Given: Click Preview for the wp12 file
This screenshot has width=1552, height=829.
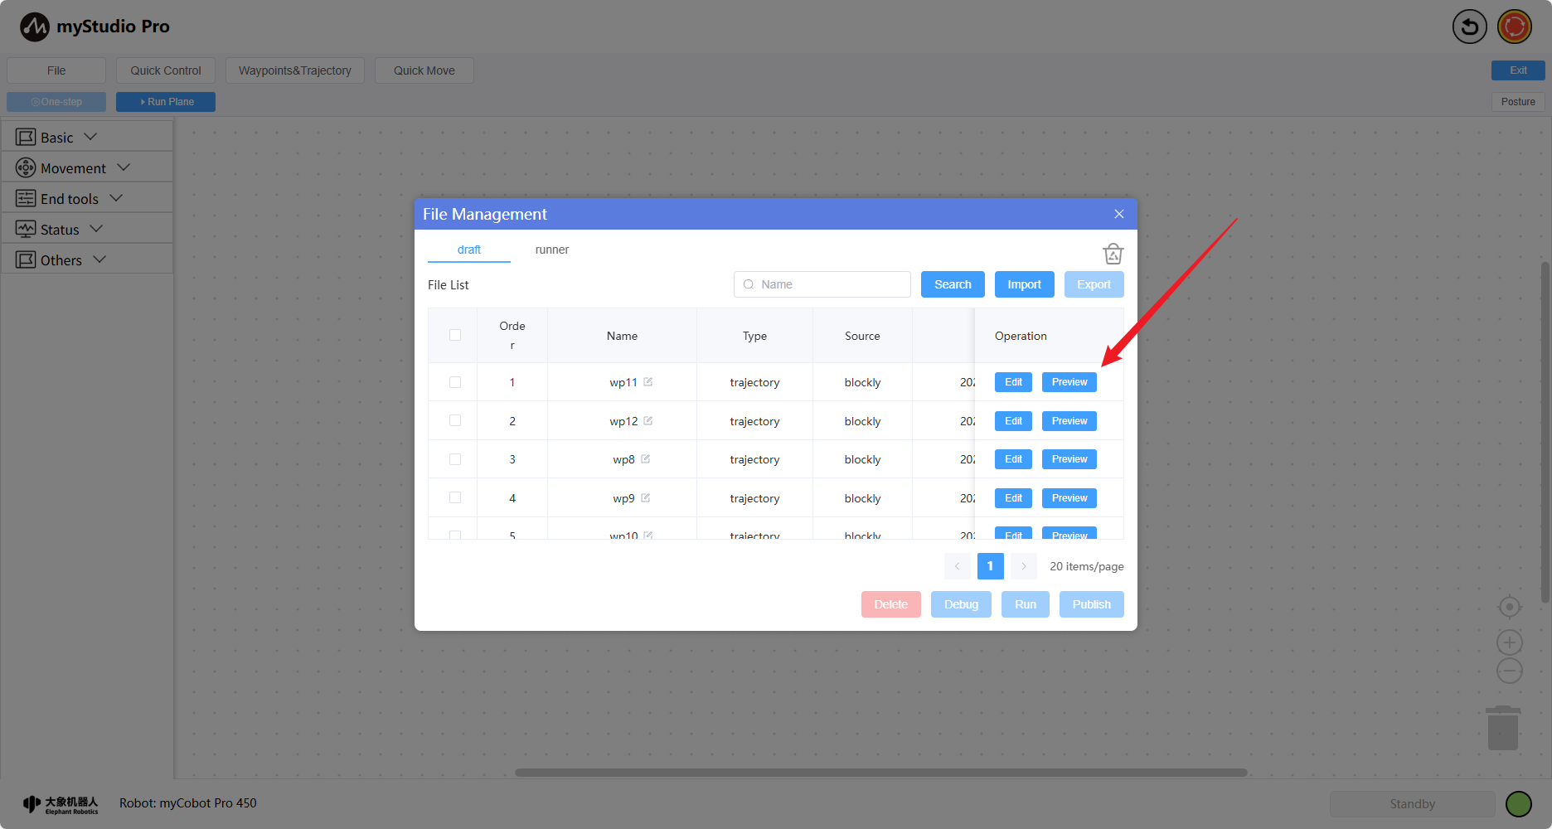Looking at the screenshot, I should [1069, 421].
